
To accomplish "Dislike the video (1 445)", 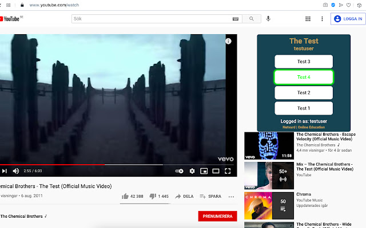I will point(159,196).
